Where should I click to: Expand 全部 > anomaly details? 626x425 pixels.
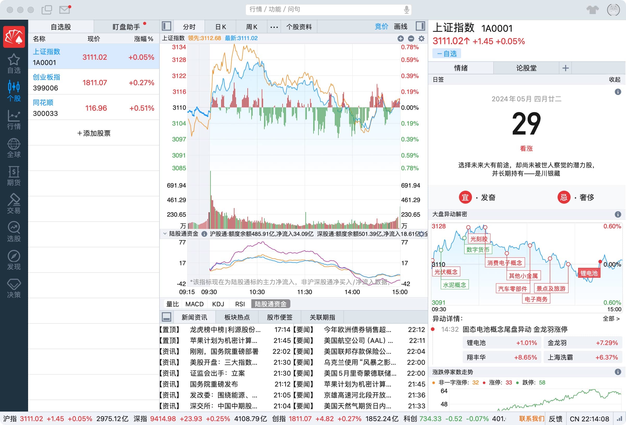[611, 318]
